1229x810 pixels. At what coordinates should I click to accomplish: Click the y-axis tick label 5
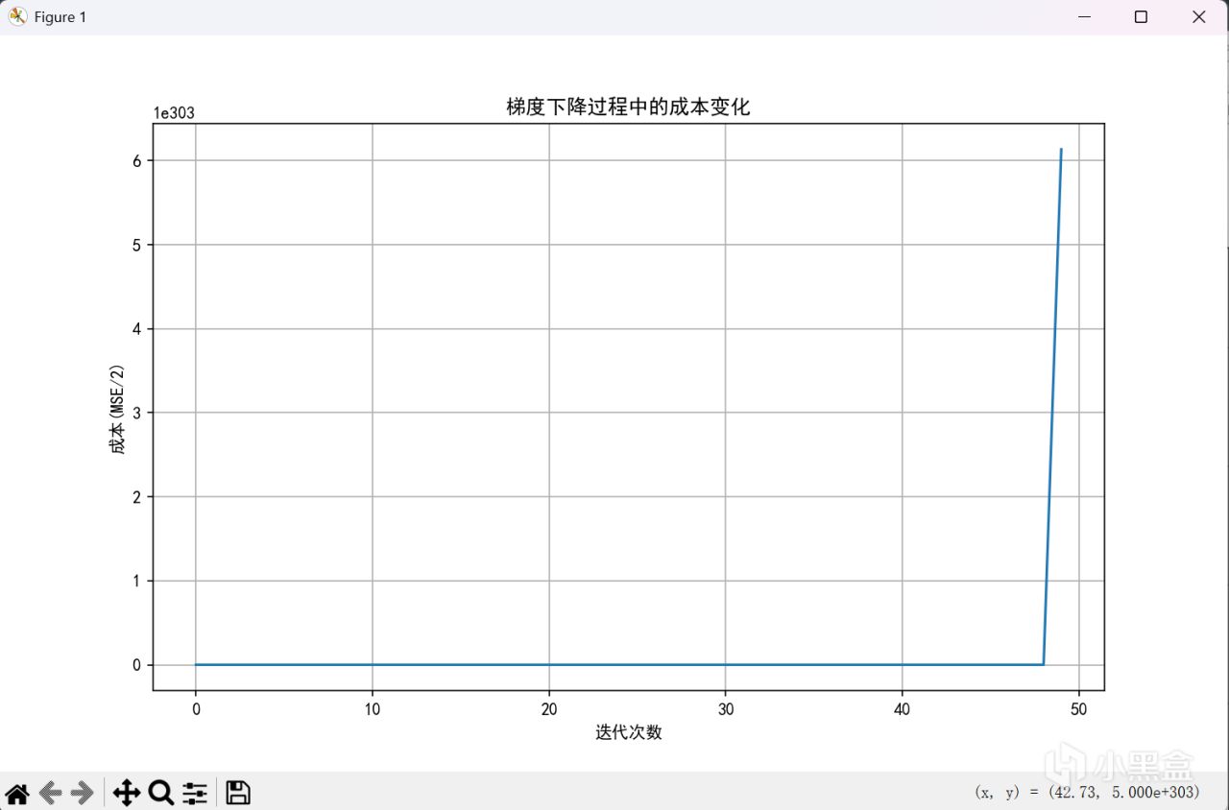[137, 245]
